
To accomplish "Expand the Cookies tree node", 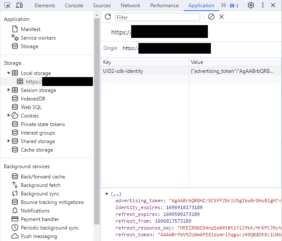I will click(9, 116).
